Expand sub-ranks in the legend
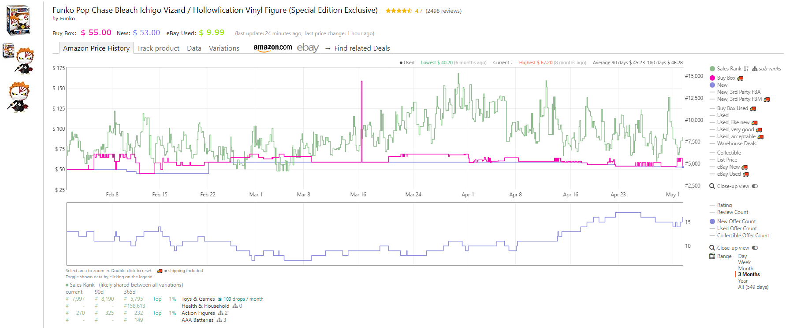This screenshot has height=328, width=808. click(770, 69)
